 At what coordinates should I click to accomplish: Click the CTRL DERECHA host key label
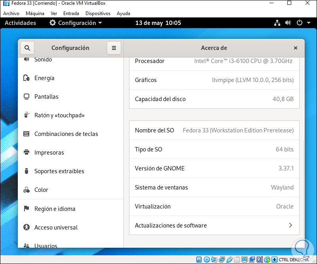[x=294, y=260]
